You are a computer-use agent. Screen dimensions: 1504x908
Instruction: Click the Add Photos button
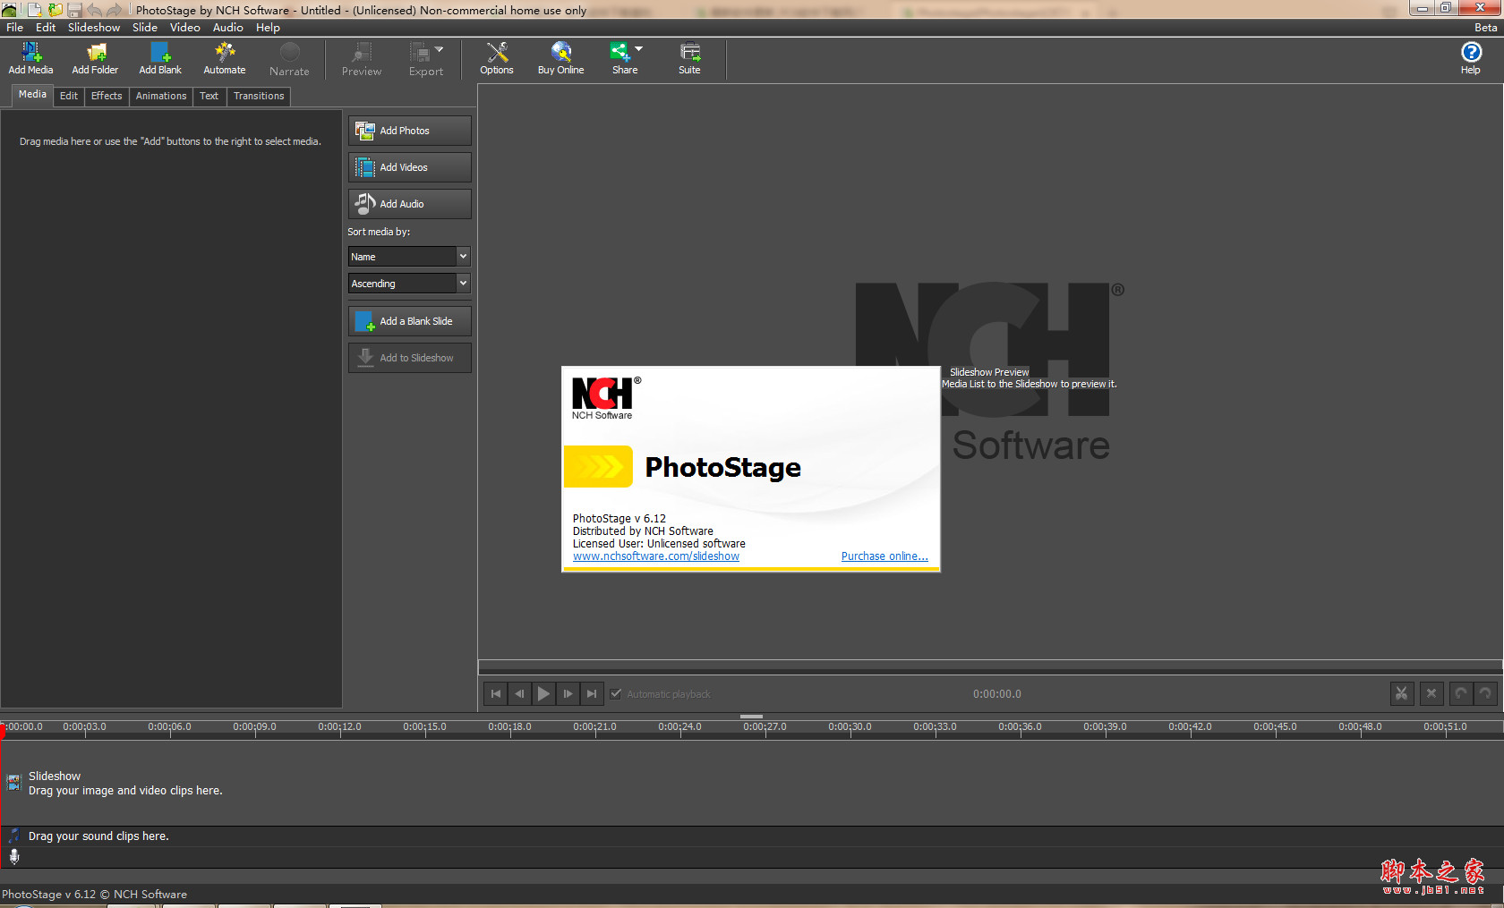tap(409, 131)
